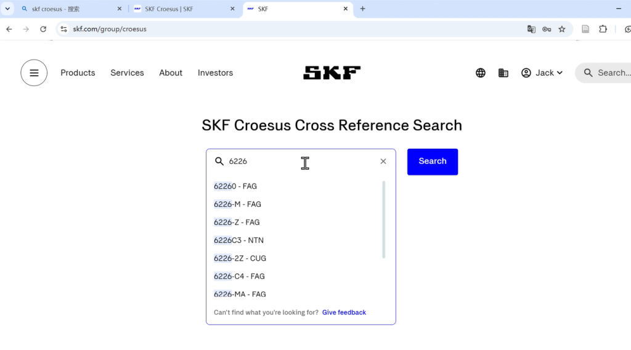Go back to the previous page
631x350 pixels.
pyautogui.click(x=9, y=29)
